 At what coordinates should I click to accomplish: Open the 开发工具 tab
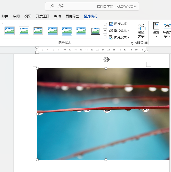[x=43, y=16]
